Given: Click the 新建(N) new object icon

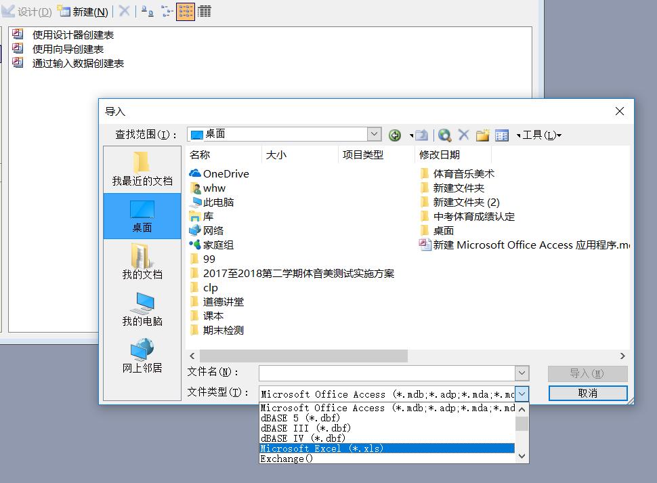Looking at the screenshot, I should tap(64, 12).
